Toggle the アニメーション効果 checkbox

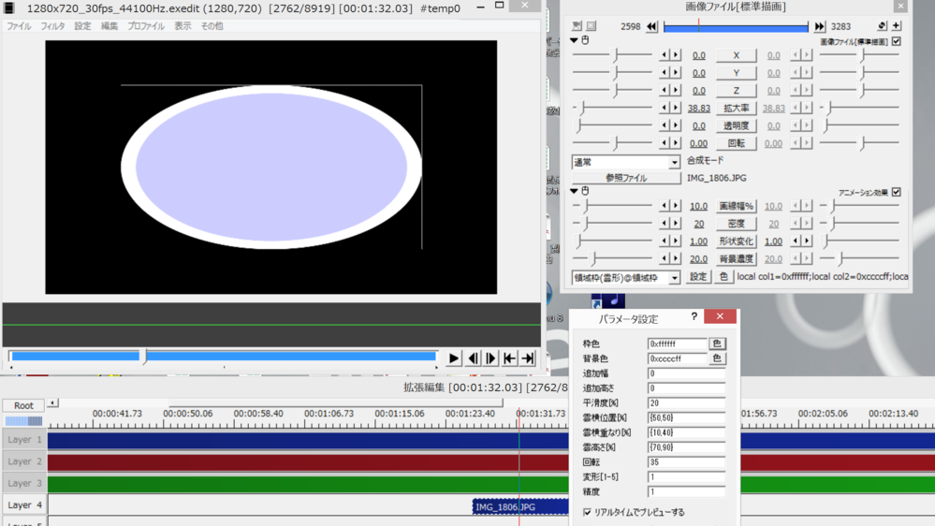point(896,193)
